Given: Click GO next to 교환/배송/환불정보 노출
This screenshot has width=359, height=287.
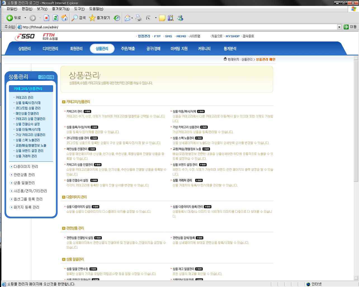Looking at the screenshot, I should [x=206, y=149].
